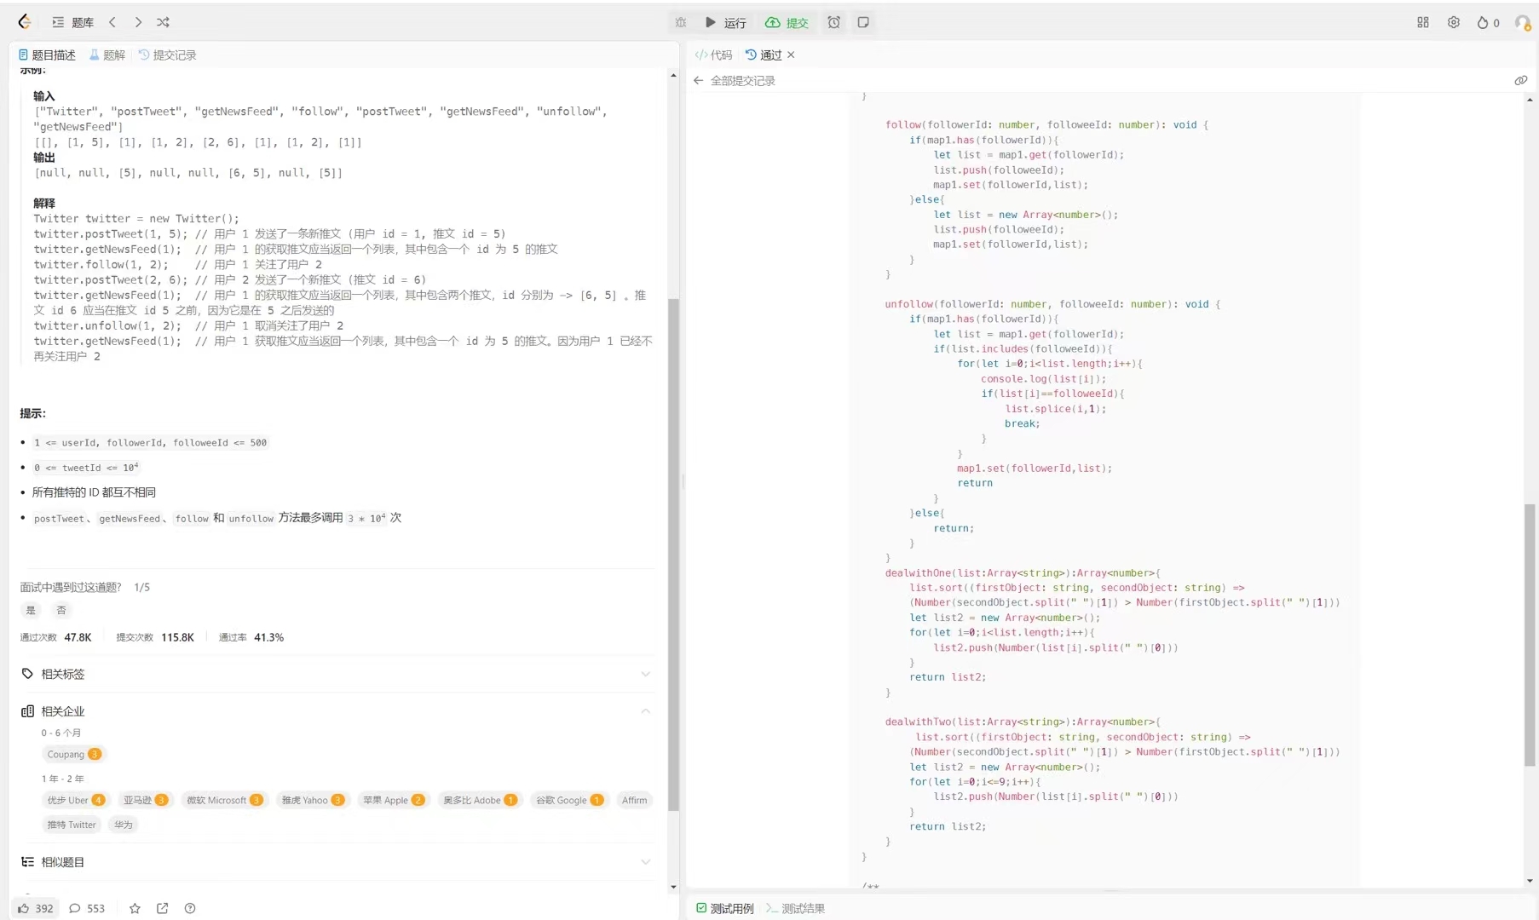Open the layout grid icon
Viewport: 1539px width, 920px height.
(1423, 22)
